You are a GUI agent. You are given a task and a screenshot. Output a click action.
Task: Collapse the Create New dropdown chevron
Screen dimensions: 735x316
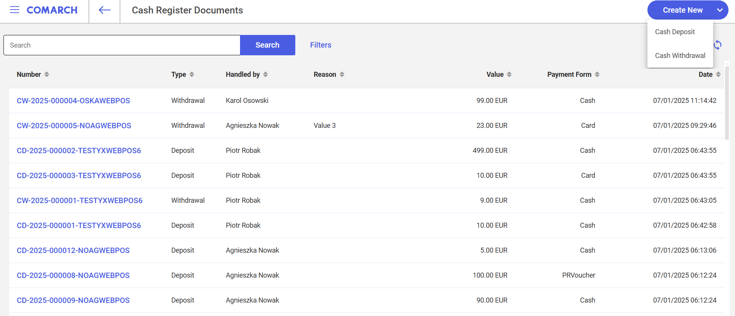point(720,10)
